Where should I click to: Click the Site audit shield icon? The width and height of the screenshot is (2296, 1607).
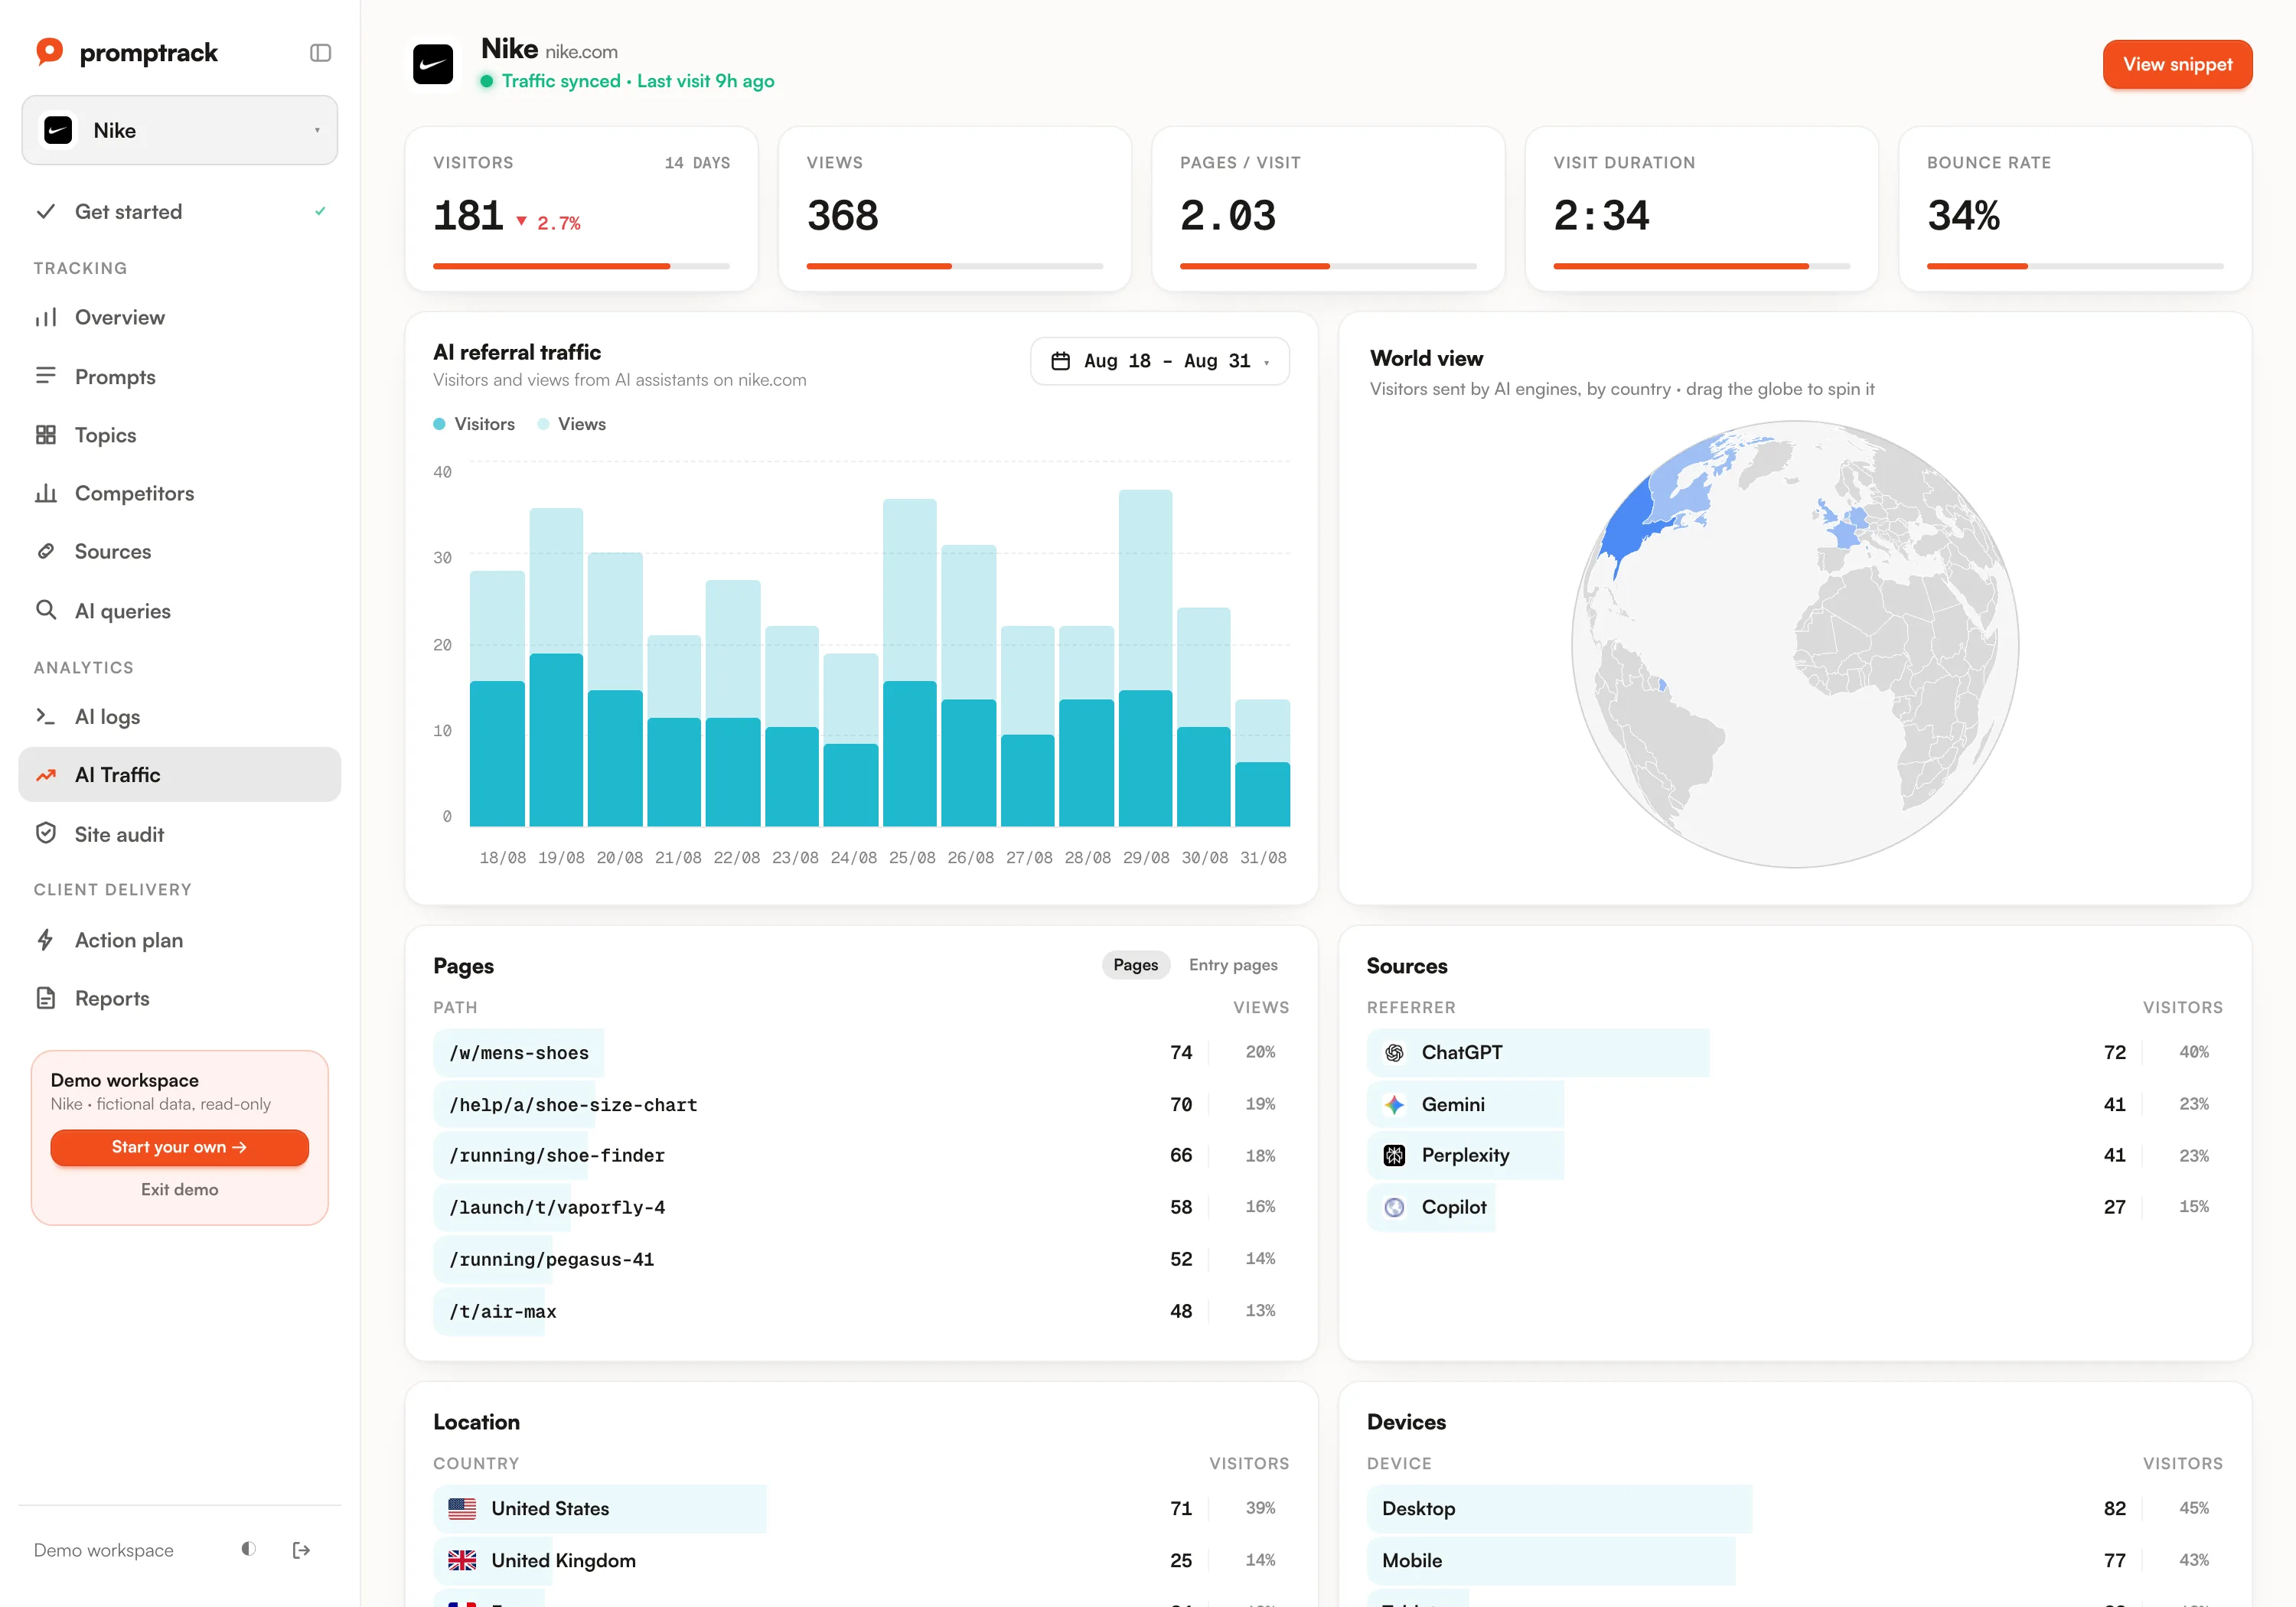click(x=46, y=833)
